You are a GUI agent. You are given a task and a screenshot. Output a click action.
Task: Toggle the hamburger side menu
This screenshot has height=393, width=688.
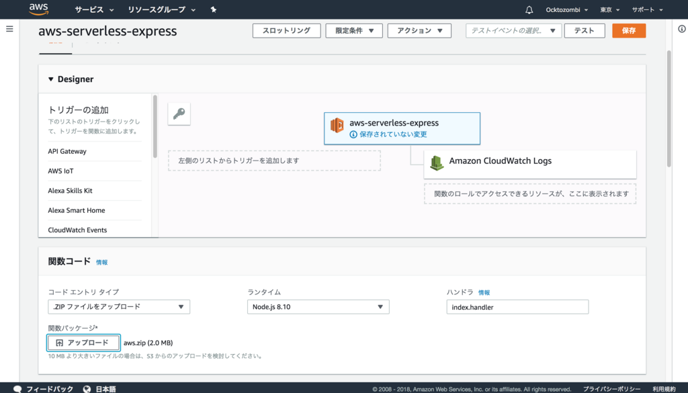(9, 29)
